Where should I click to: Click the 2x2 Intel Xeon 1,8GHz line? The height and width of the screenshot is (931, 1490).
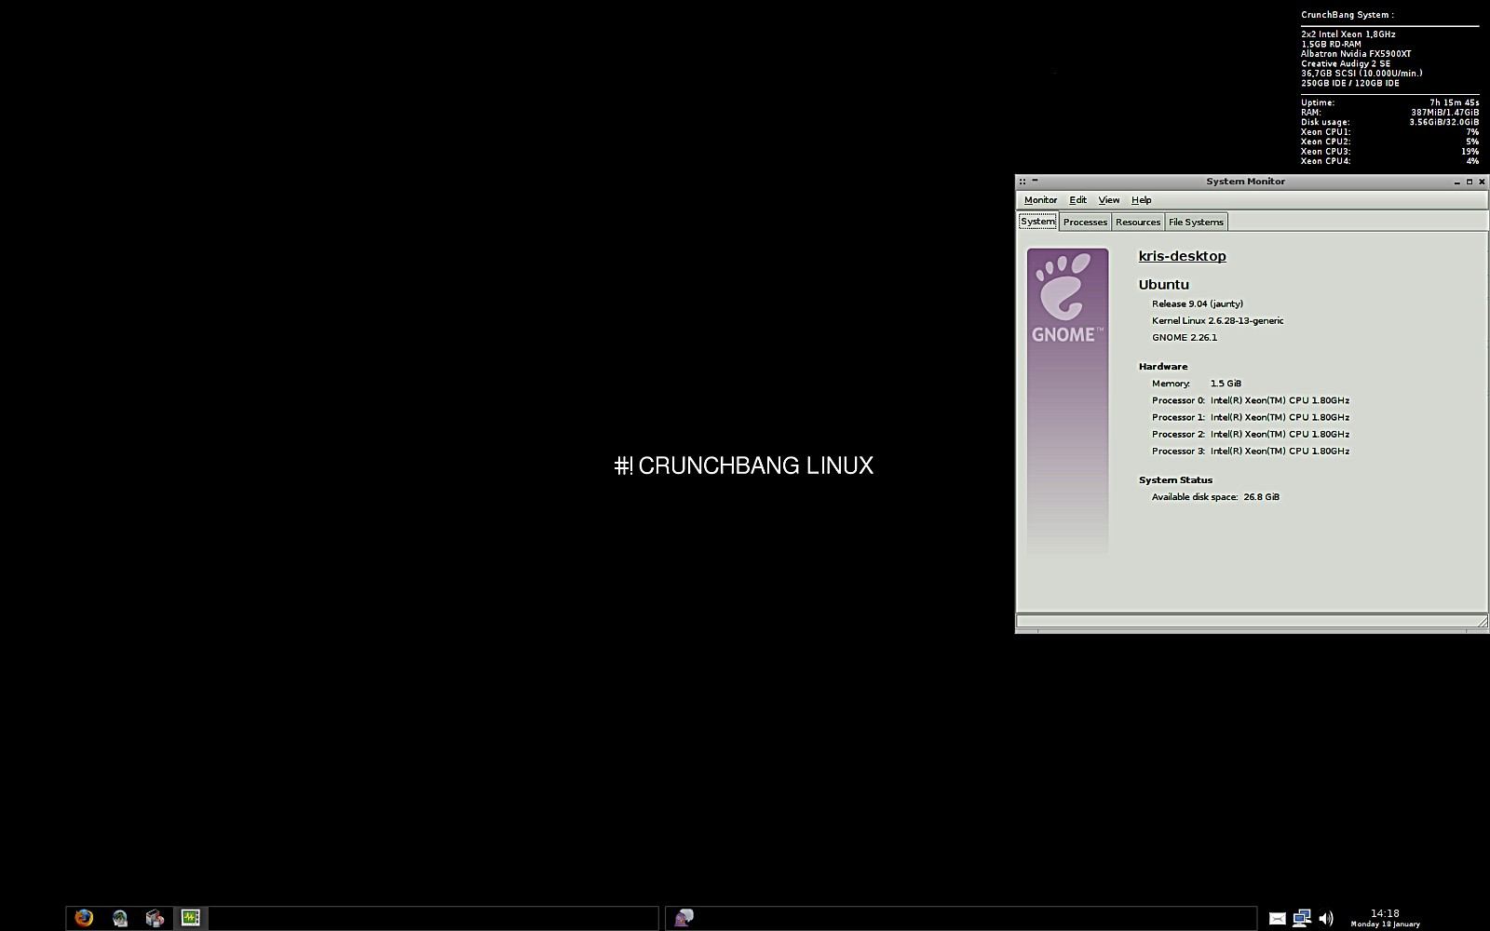pos(1348,34)
